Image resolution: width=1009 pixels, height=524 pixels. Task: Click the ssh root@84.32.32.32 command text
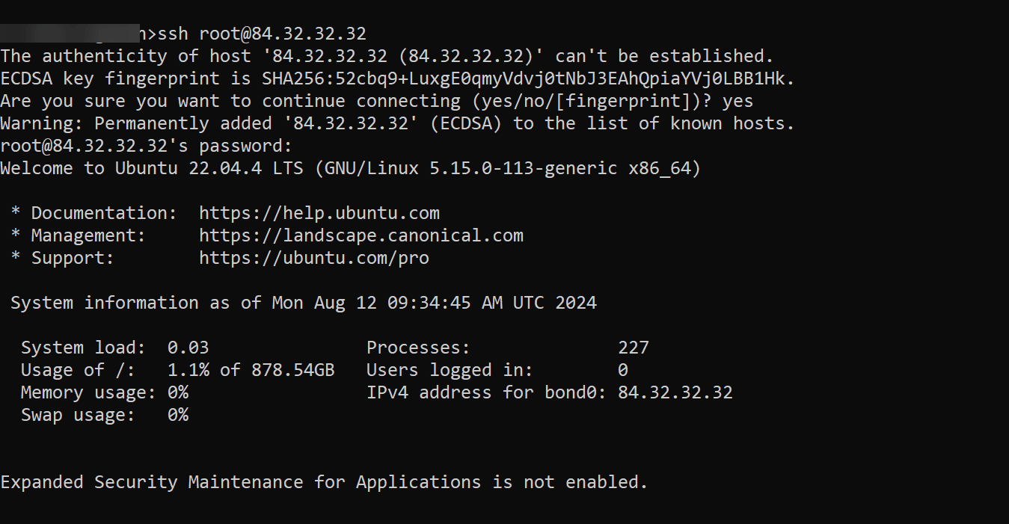pos(262,34)
